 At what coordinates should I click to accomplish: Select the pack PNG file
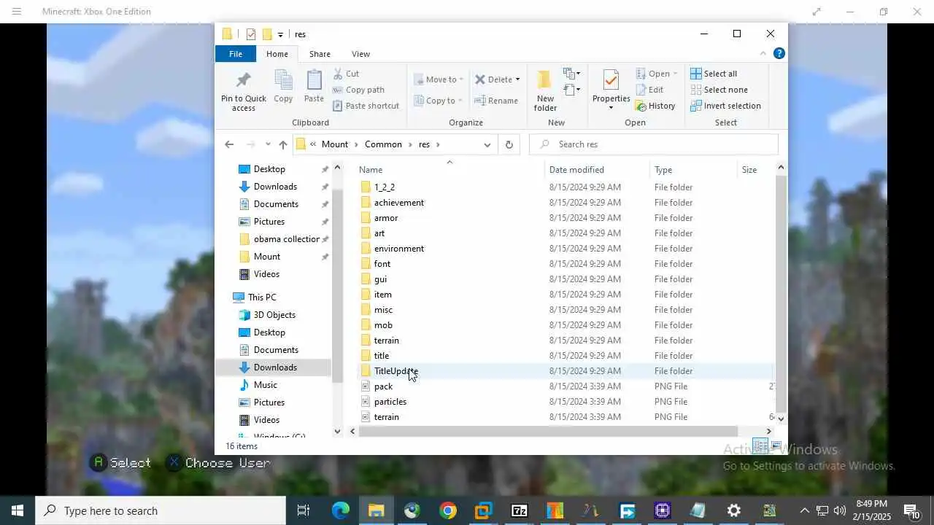pyautogui.click(x=383, y=386)
